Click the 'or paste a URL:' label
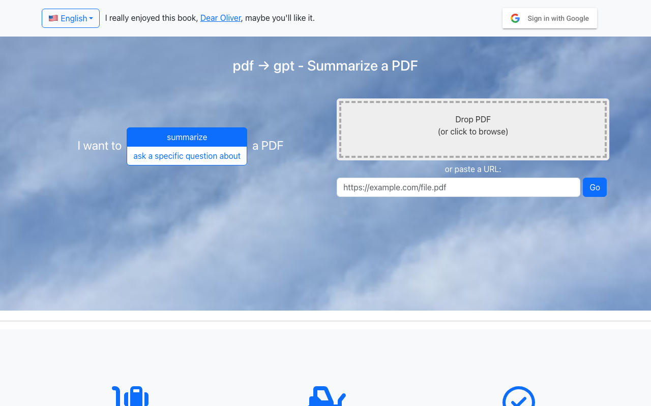The height and width of the screenshot is (406, 651). click(x=472, y=169)
